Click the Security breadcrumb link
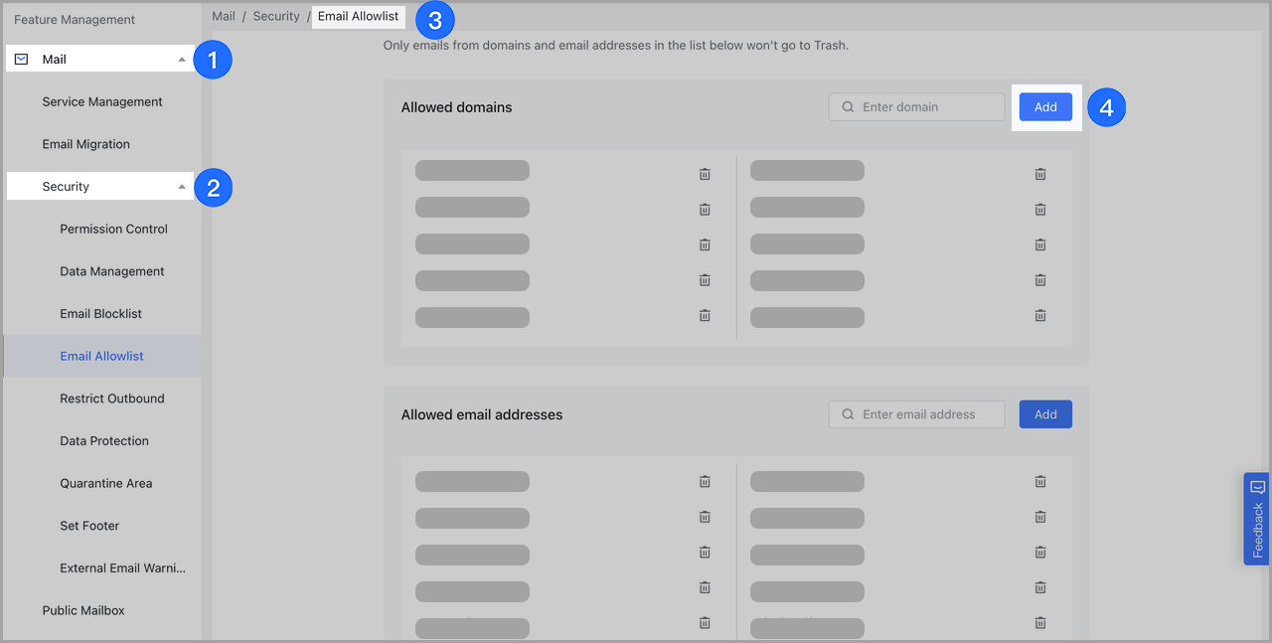The width and height of the screenshot is (1272, 643). click(x=276, y=16)
